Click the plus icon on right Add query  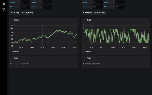click(84, 13)
